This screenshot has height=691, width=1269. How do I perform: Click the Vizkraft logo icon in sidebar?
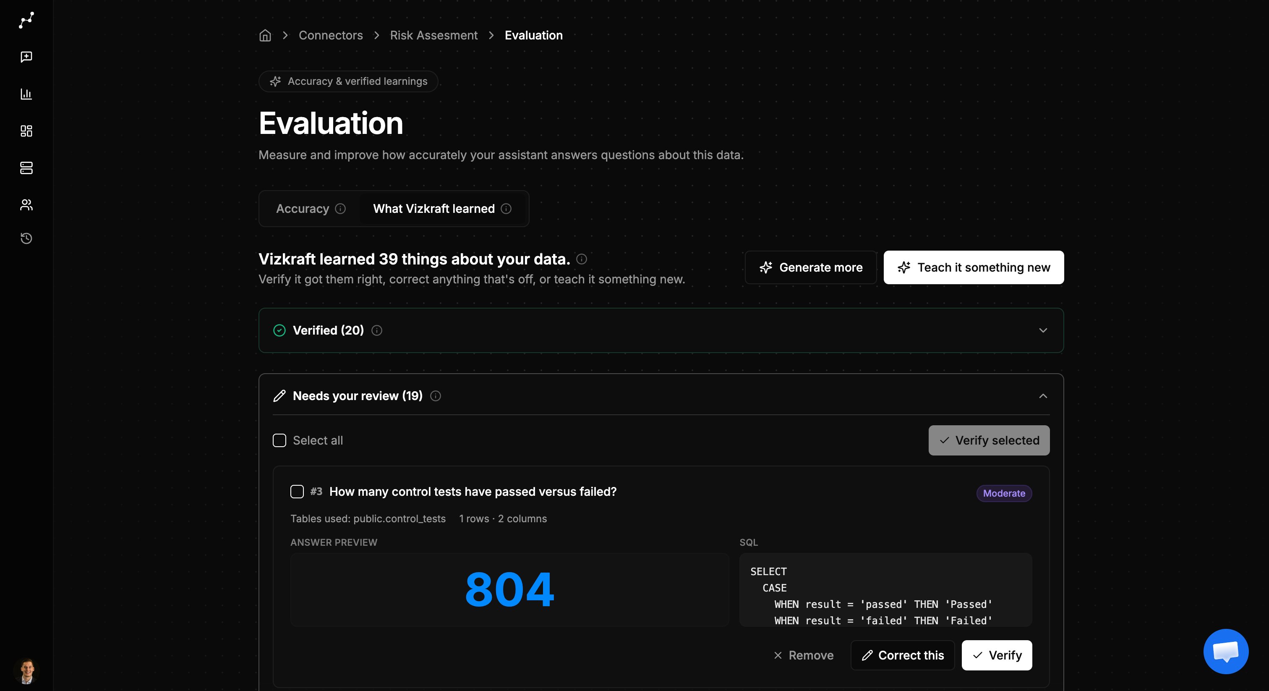click(x=26, y=20)
